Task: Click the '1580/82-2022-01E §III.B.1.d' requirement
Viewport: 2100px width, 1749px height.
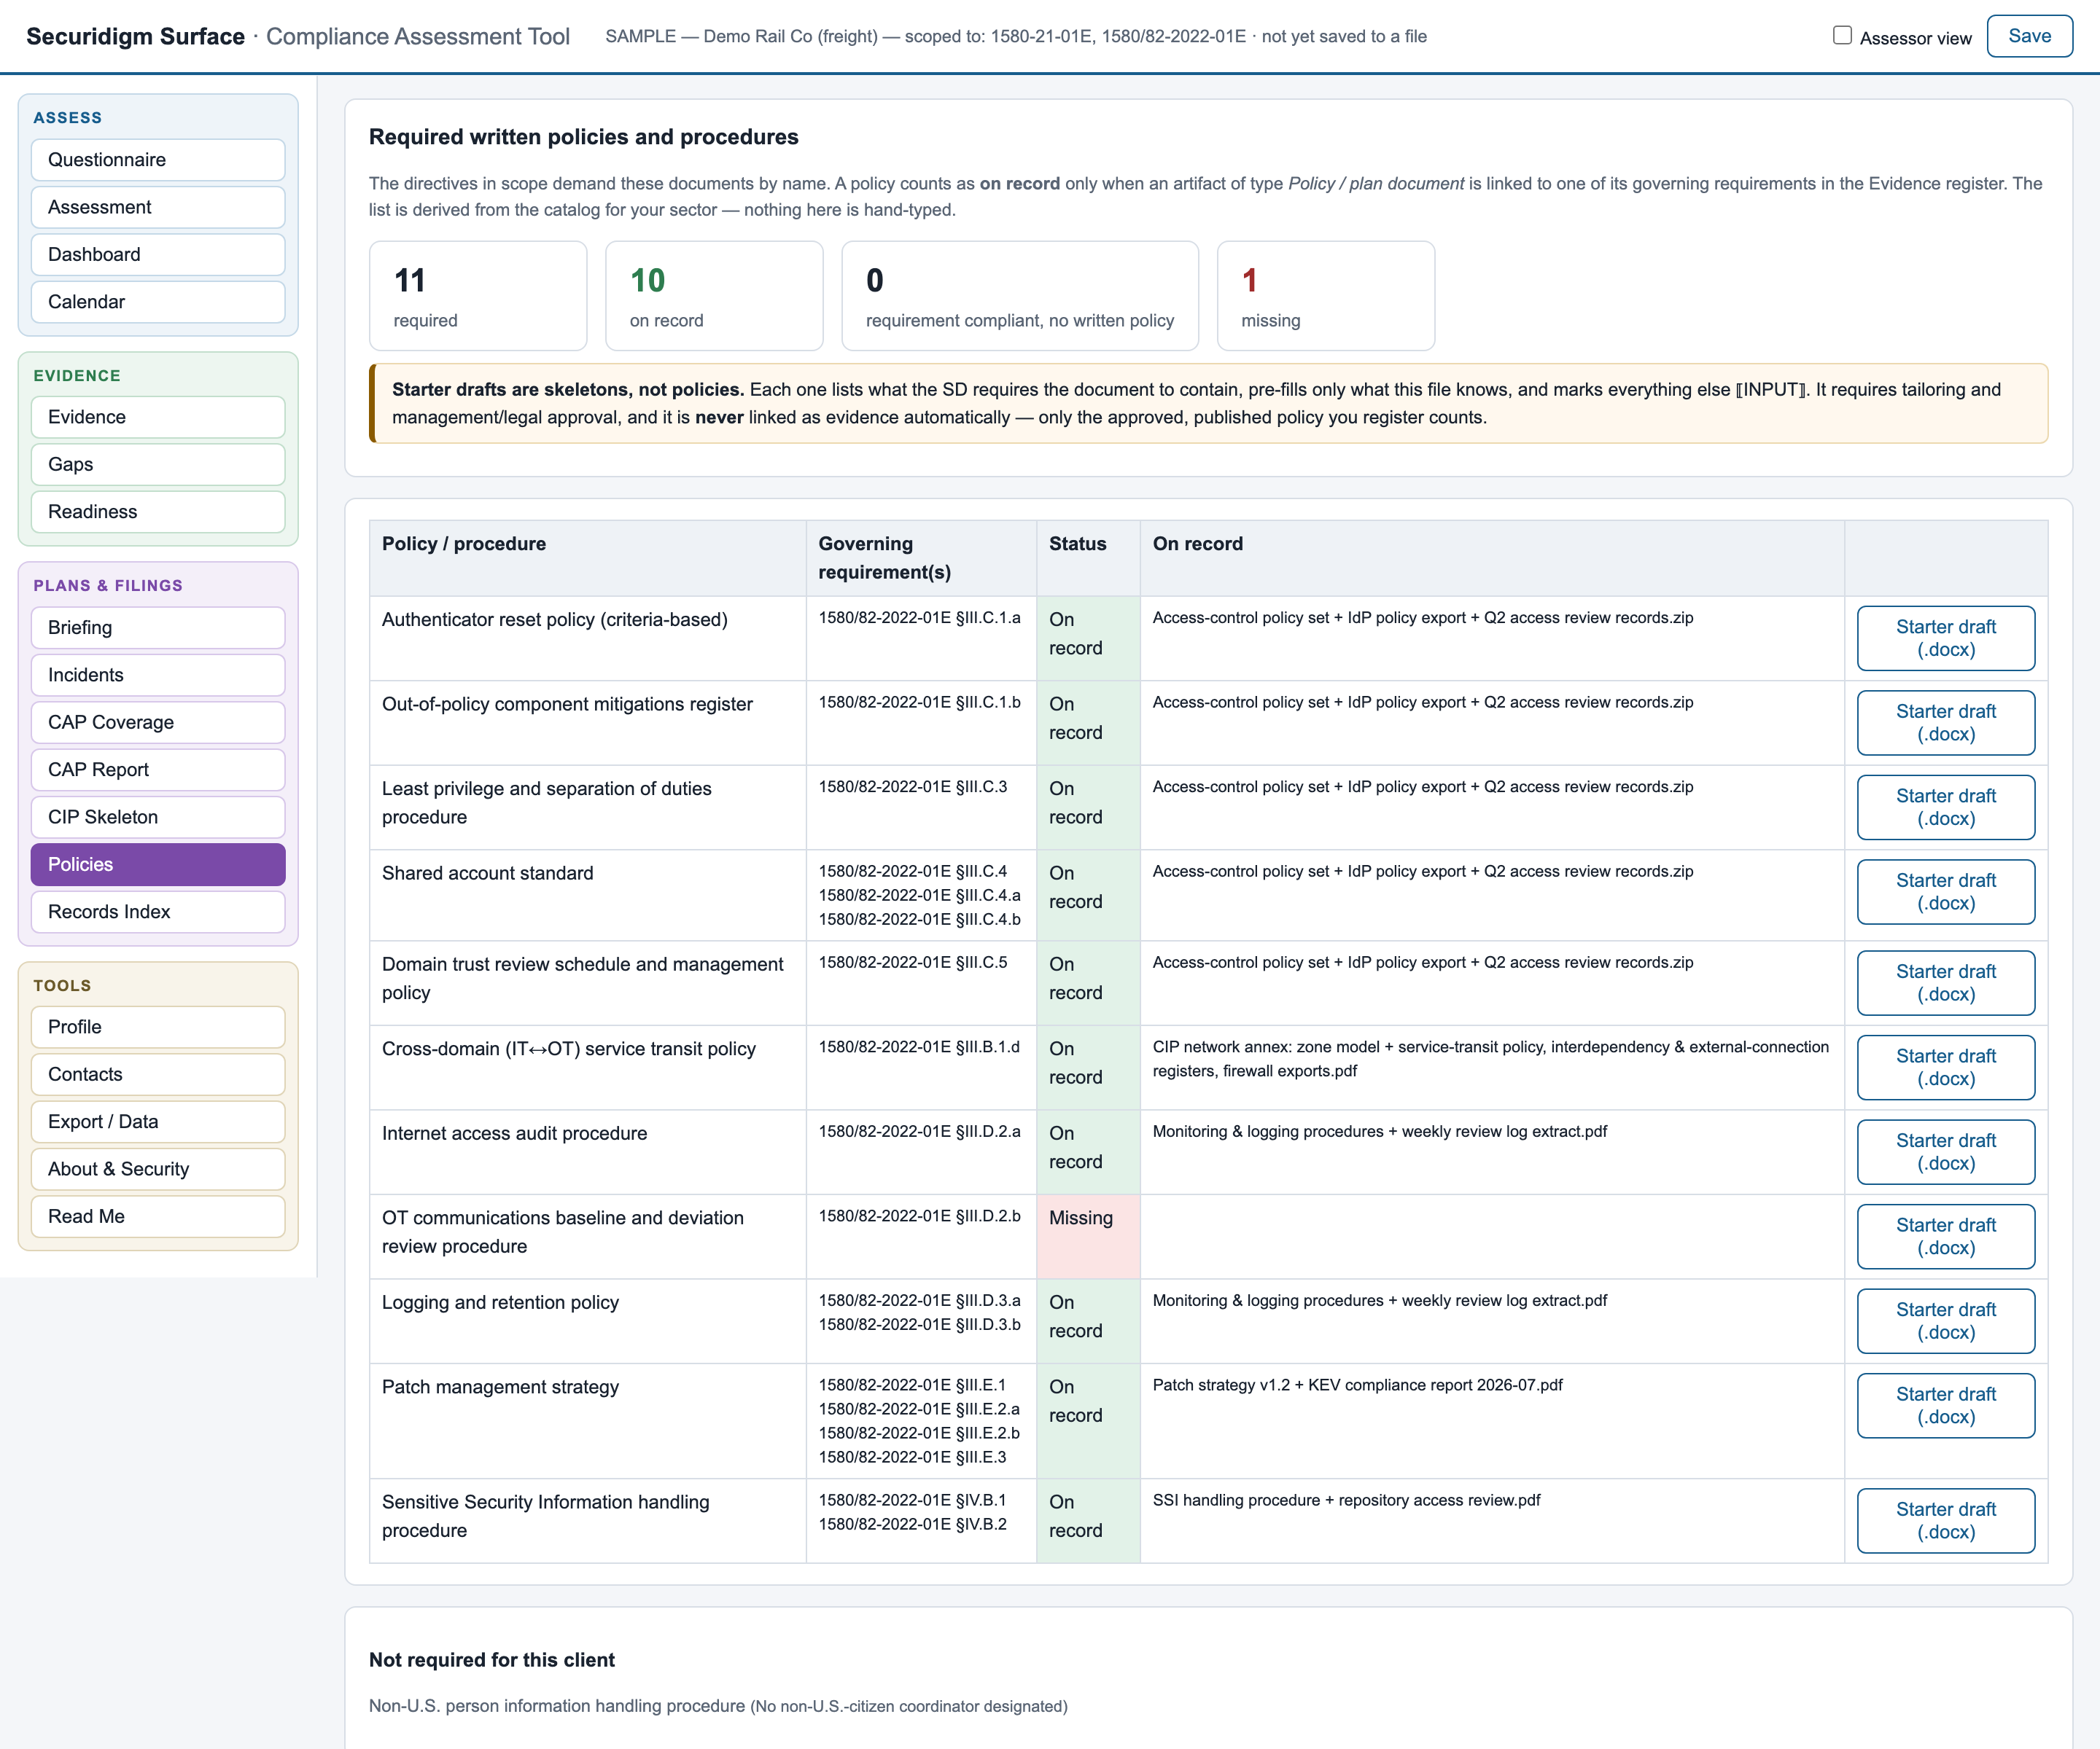Action: click(919, 1047)
